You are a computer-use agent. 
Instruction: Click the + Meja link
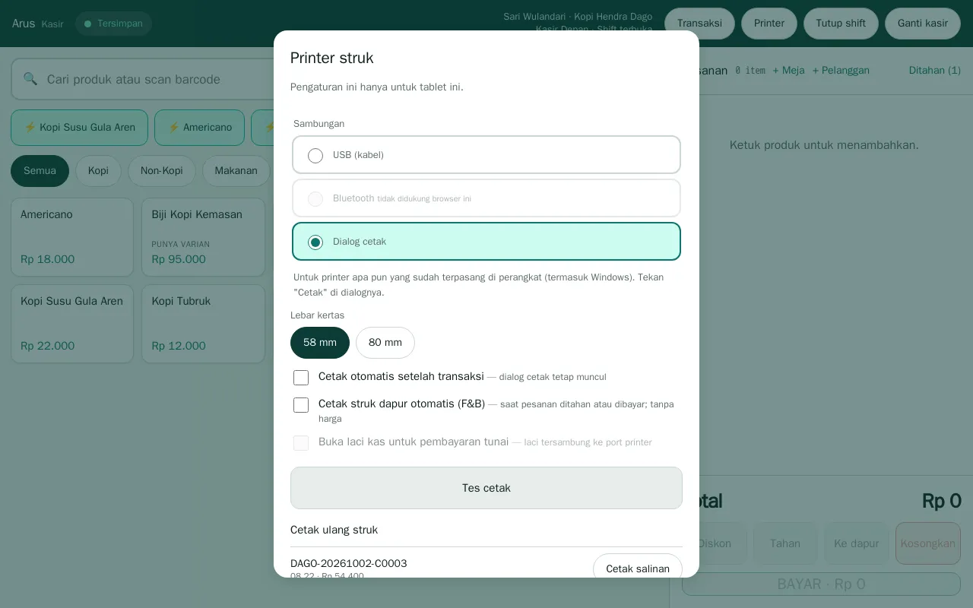(x=788, y=71)
